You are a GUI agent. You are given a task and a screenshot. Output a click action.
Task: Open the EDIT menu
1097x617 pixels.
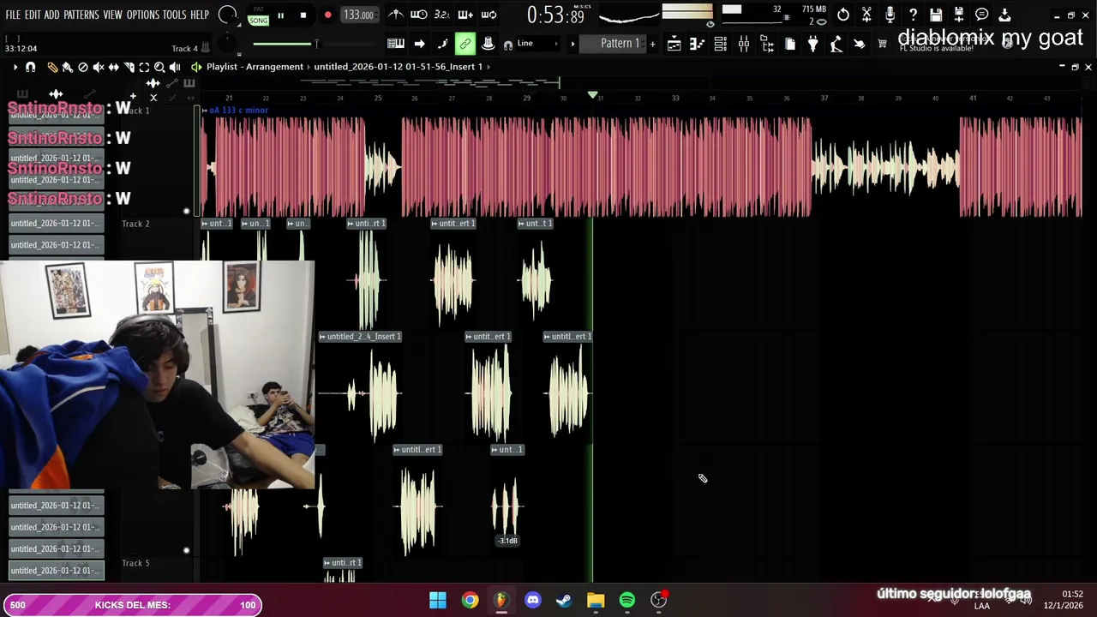(x=33, y=15)
